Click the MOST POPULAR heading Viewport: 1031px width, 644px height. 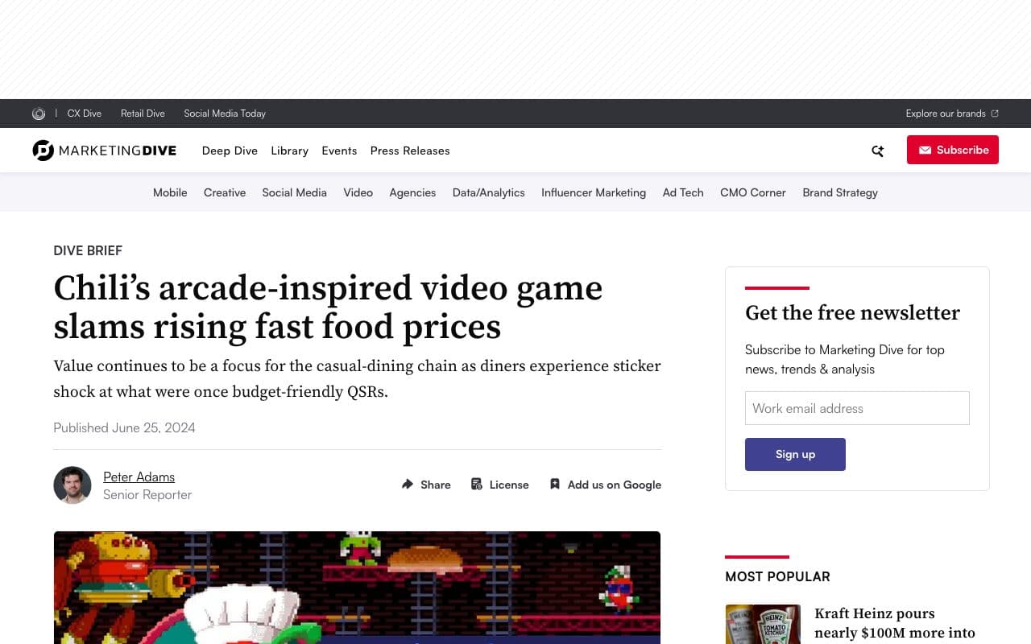[777, 576]
